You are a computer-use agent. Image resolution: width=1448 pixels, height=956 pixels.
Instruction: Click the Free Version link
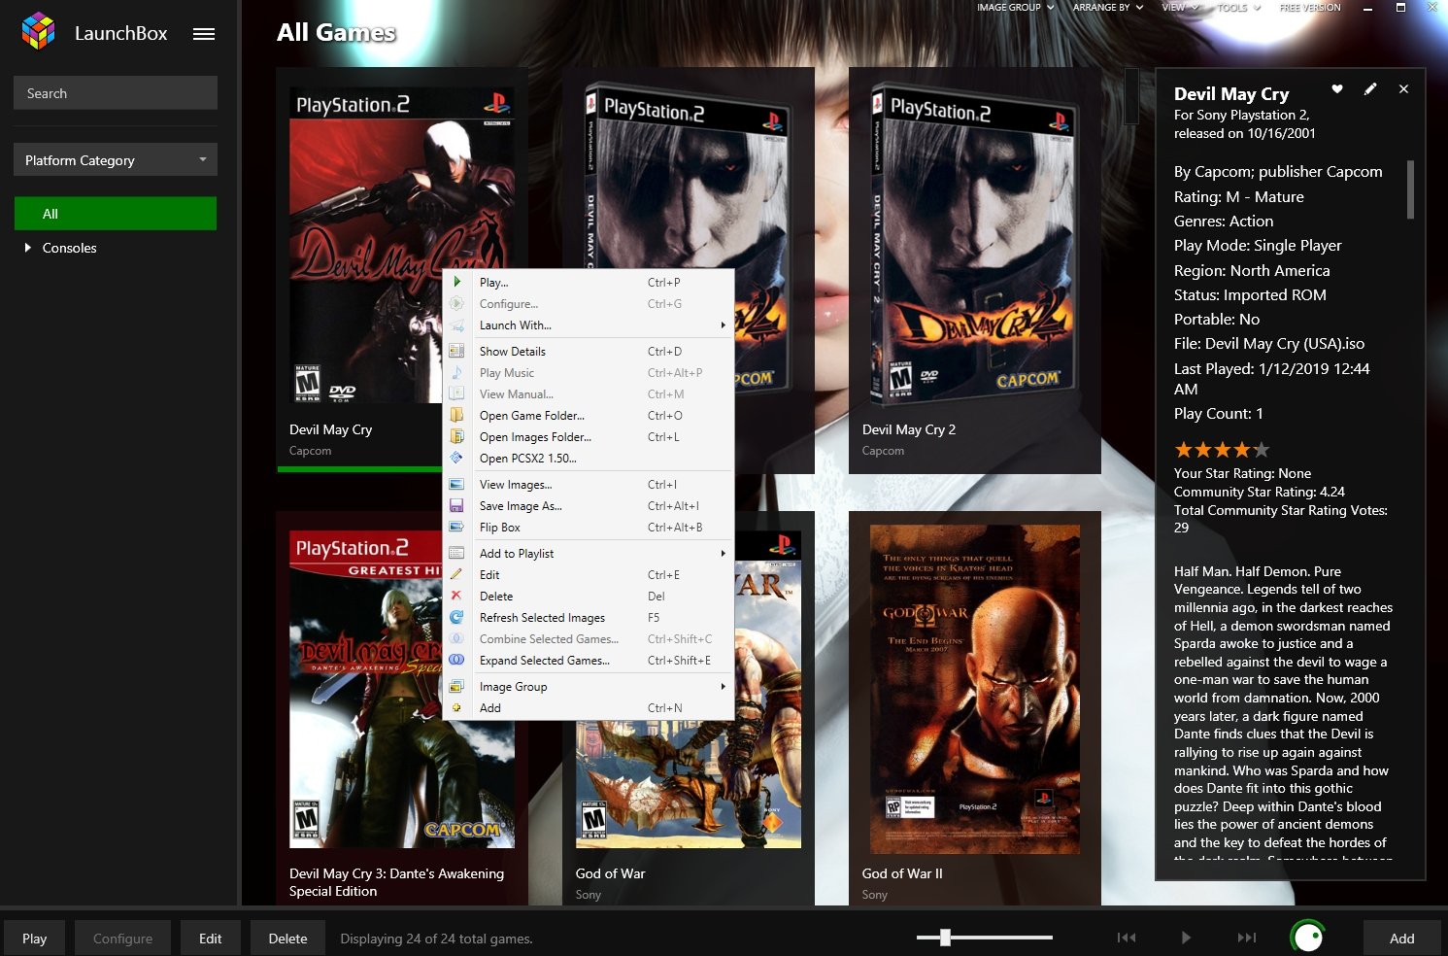[x=1310, y=7]
